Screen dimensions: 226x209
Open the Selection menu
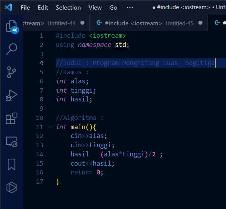68,7
